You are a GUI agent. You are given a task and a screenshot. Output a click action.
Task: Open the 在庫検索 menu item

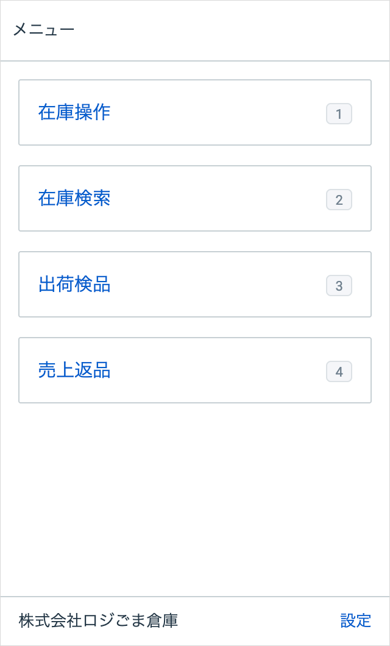pos(195,199)
